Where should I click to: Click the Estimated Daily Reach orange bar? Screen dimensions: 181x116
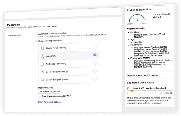click(132, 91)
